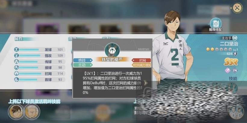Tap the lock icon above 铁壁的威严
The width and height of the screenshot is (247, 123).
tap(112, 50)
